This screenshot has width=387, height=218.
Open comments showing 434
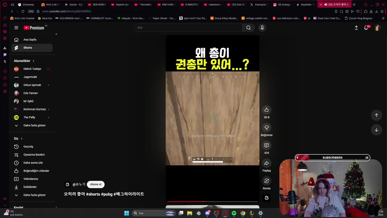[x=266, y=145]
